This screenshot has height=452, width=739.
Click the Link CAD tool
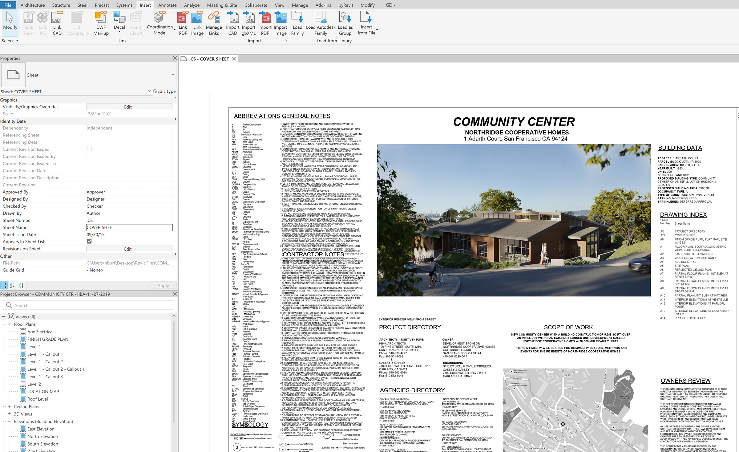[57, 23]
